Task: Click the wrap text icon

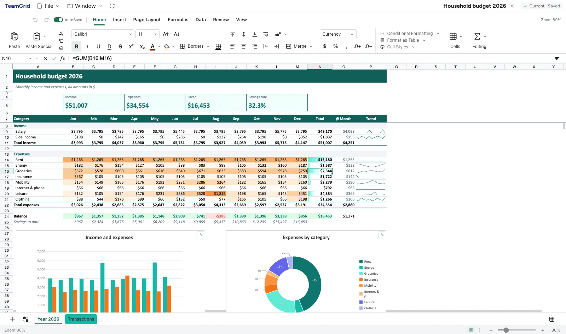Action: tap(266, 34)
